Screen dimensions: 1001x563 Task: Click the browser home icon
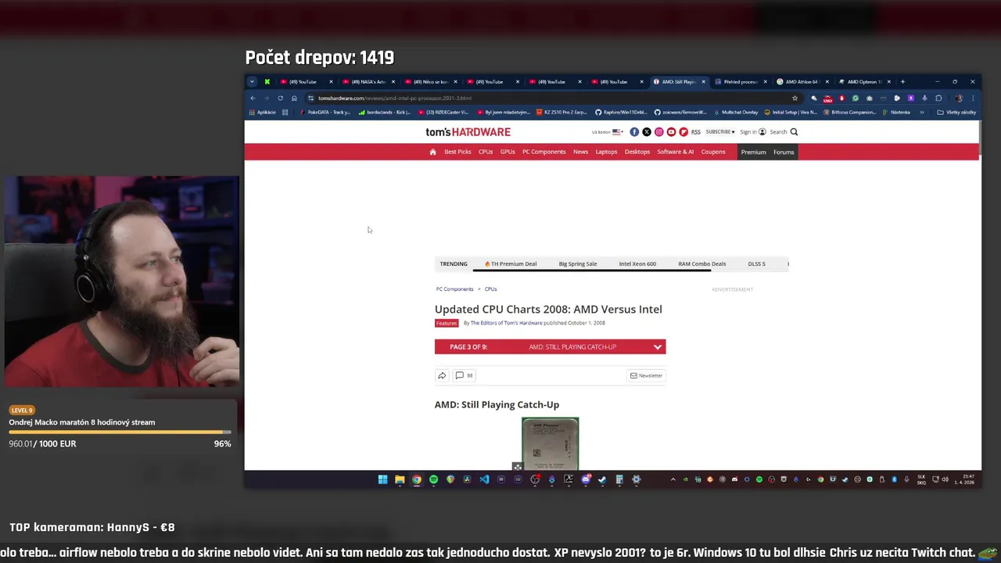point(294,99)
